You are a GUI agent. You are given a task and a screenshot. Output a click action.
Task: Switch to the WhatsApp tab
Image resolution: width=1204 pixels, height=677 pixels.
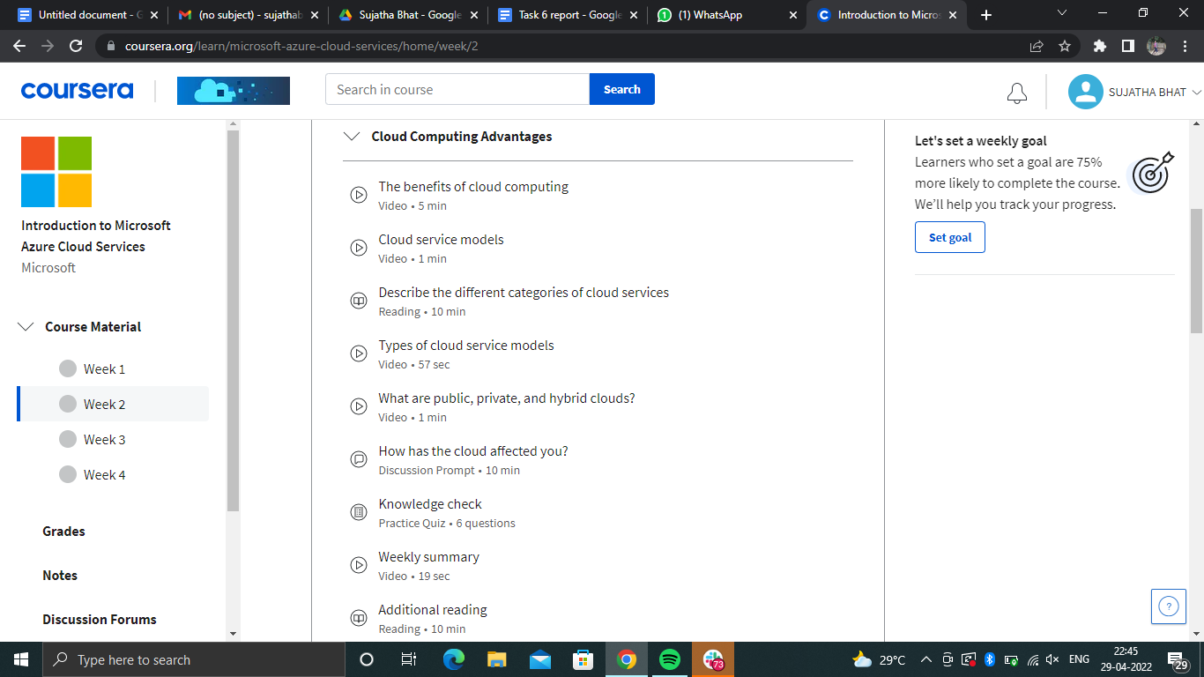(726, 15)
